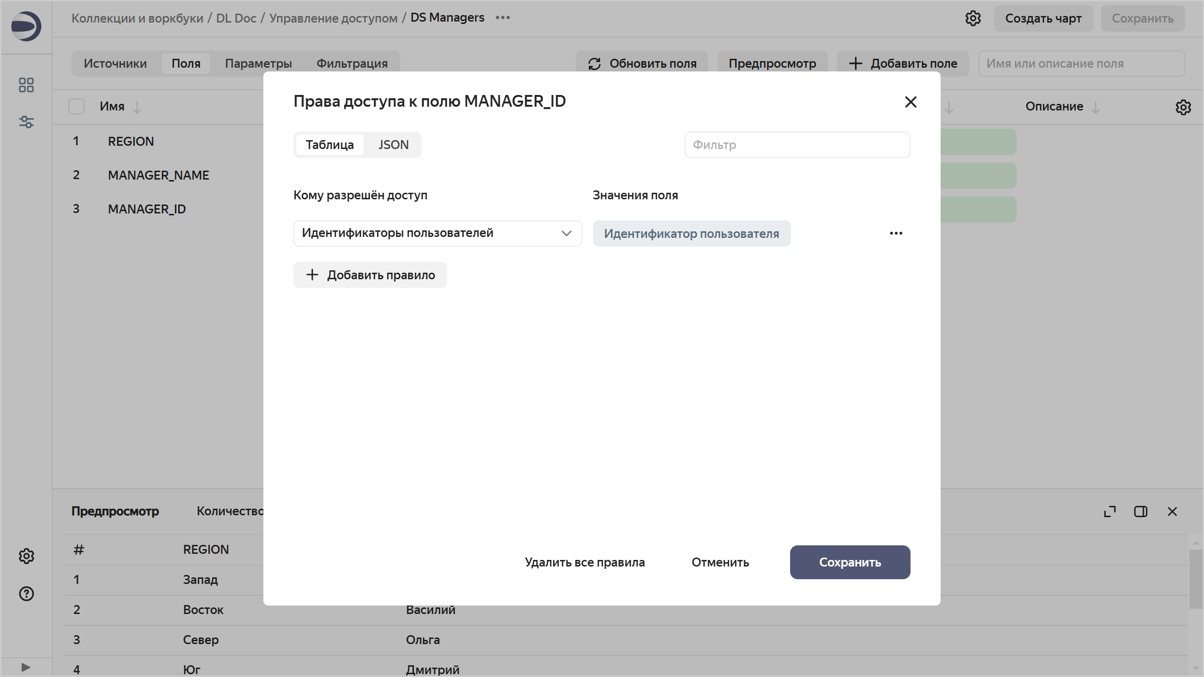Open the settings gear in bottom sidebar
The image size is (1204, 677).
26,556
